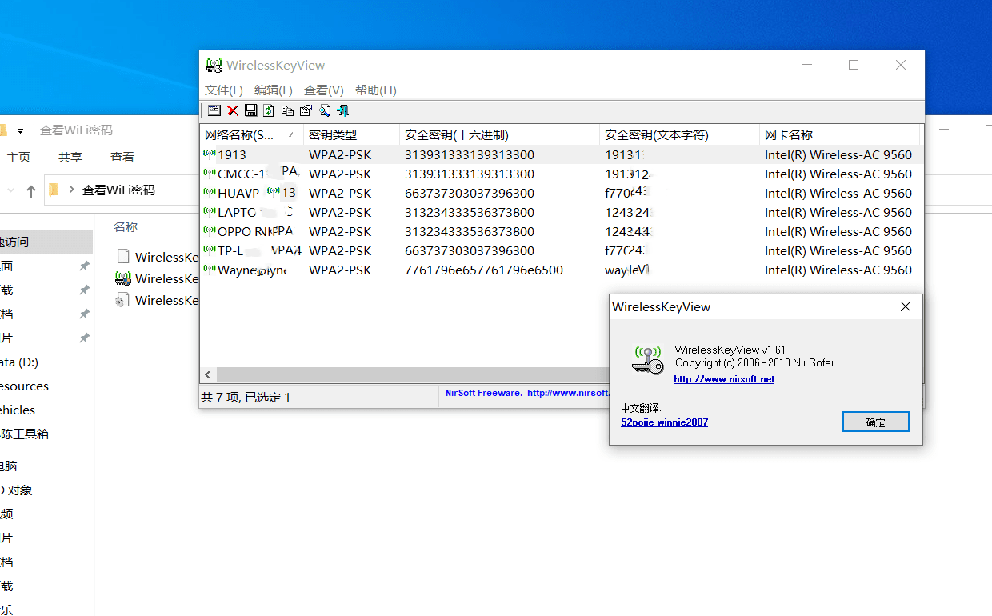Switch to the 共享 tab in Explorer
Viewport: 992px width, 616px height.
(70, 158)
